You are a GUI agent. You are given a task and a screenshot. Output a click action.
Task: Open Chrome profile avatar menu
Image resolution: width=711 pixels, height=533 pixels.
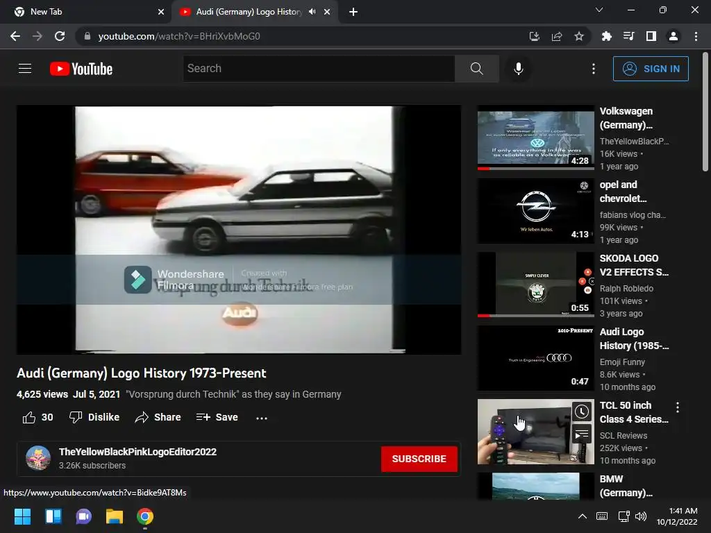[674, 36]
